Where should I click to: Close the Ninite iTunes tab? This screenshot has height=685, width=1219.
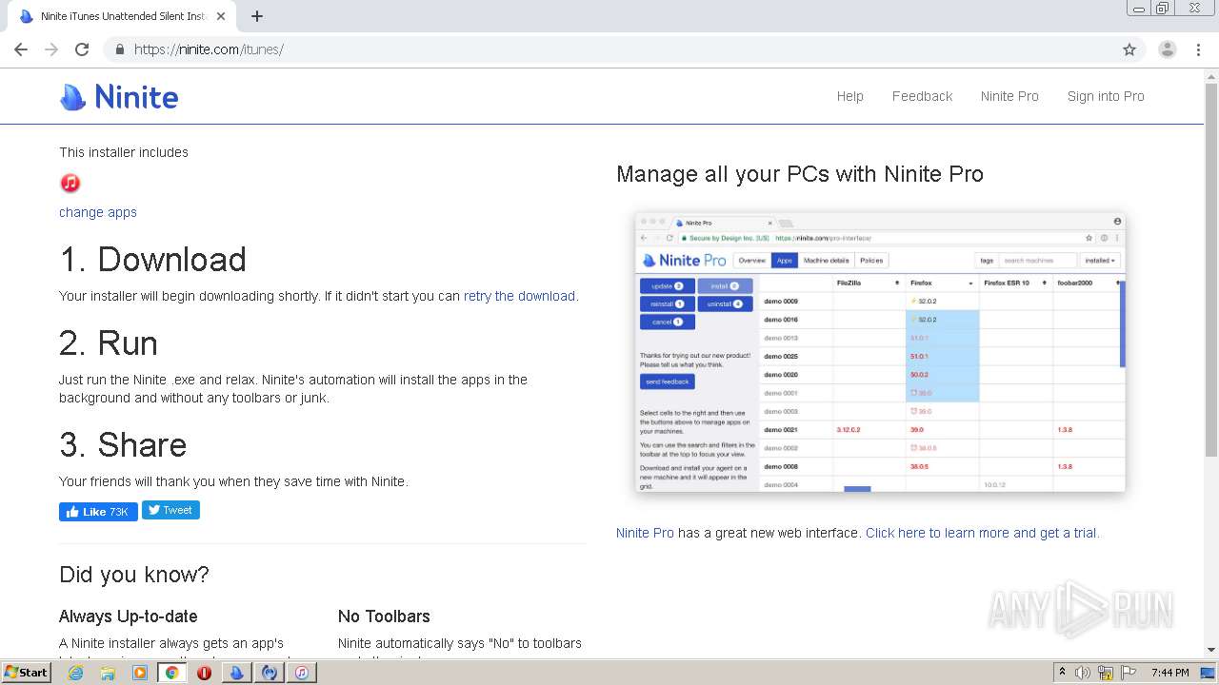(x=221, y=16)
